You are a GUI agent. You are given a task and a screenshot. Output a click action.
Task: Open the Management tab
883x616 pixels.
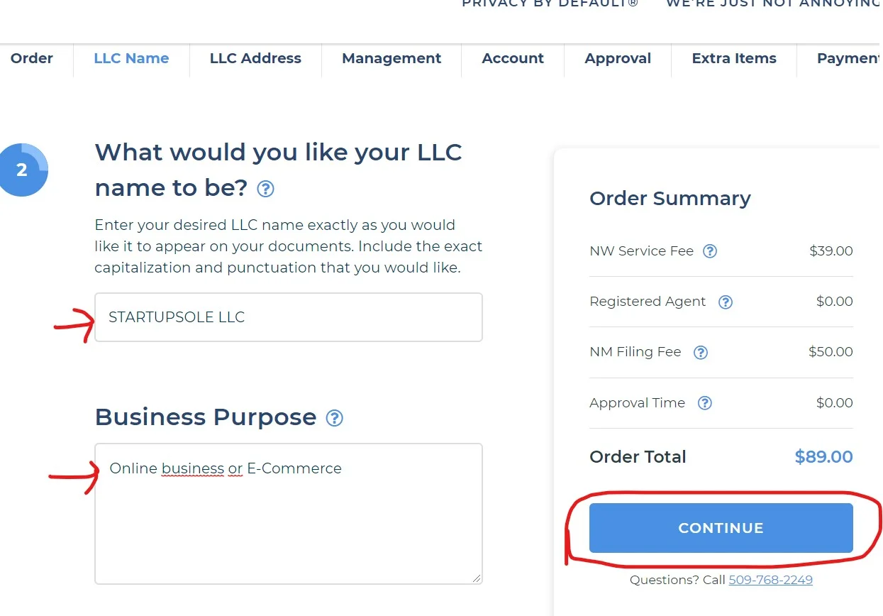pos(391,59)
